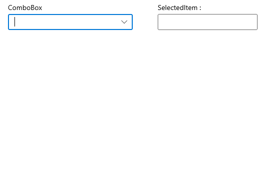273x181 pixels.
Task: Toggle the ComboBox popup with the chevron
Action: 124,22
